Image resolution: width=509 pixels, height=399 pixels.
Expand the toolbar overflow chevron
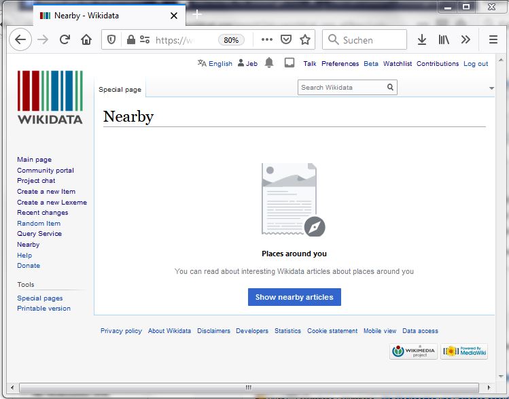pyautogui.click(x=466, y=40)
